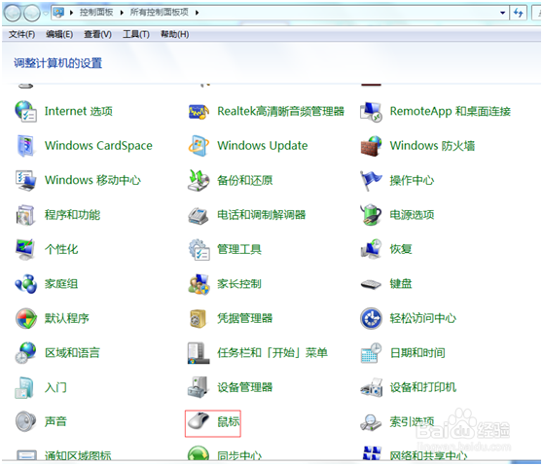The image size is (543, 466).
Task: Open the 日期和时间 link
Action: (x=417, y=353)
